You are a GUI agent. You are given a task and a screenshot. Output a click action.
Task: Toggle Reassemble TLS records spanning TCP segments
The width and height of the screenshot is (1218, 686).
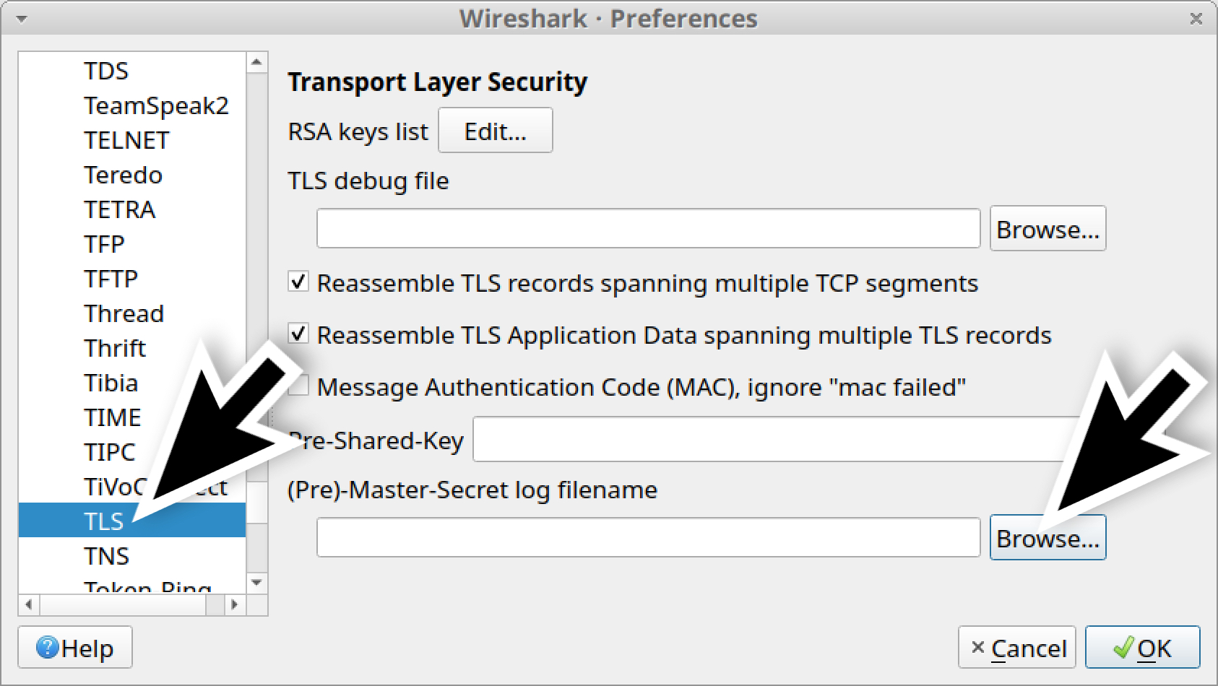coord(298,282)
